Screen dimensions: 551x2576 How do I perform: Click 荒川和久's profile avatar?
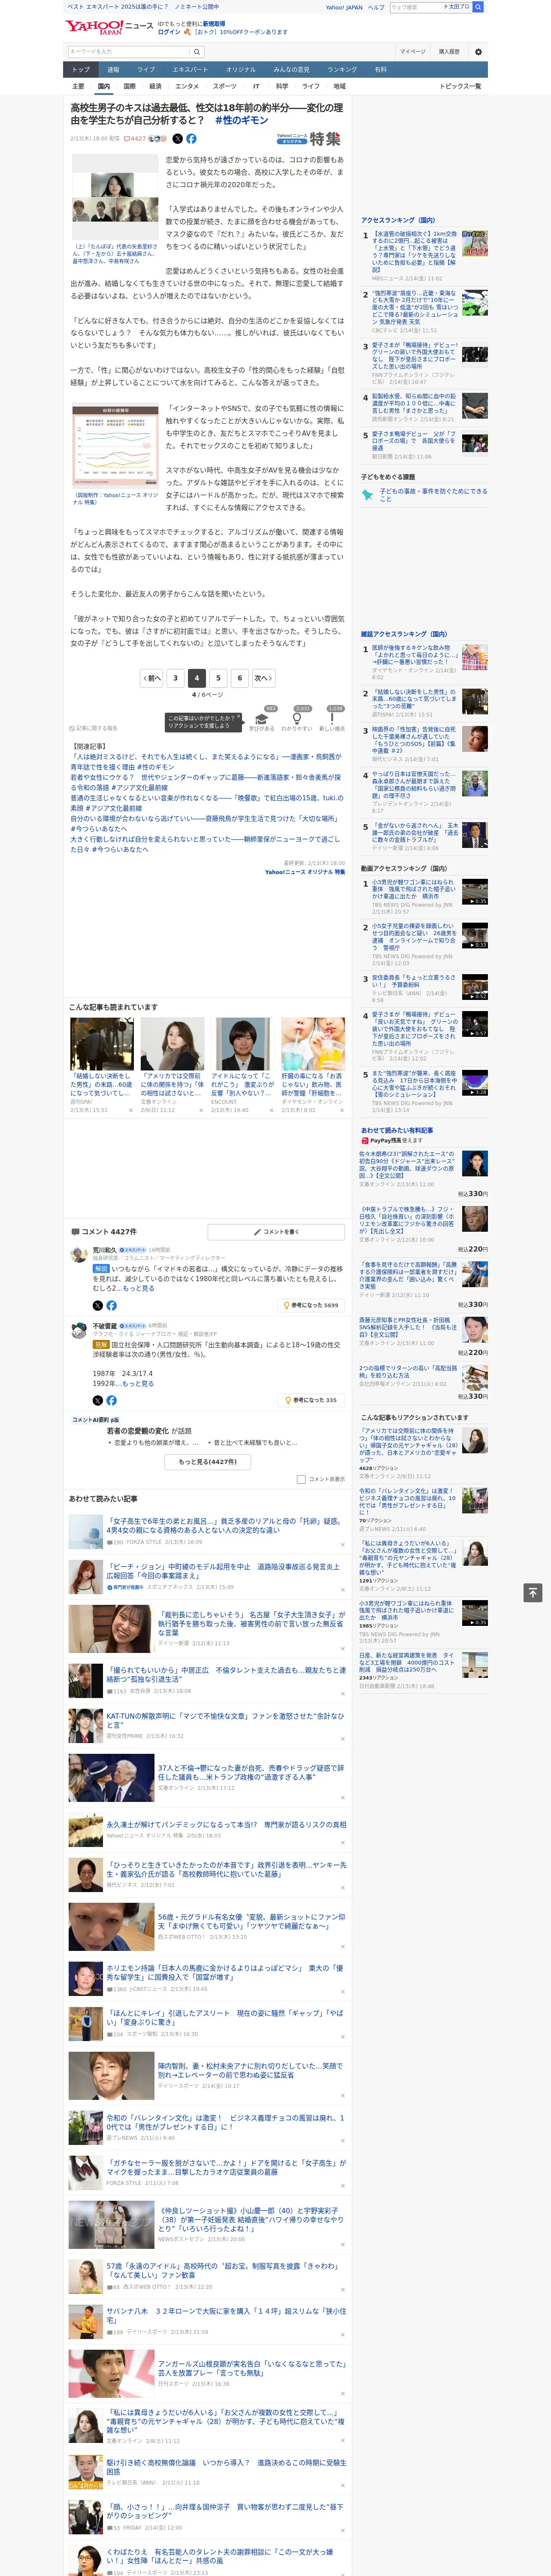tap(78, 1256)
